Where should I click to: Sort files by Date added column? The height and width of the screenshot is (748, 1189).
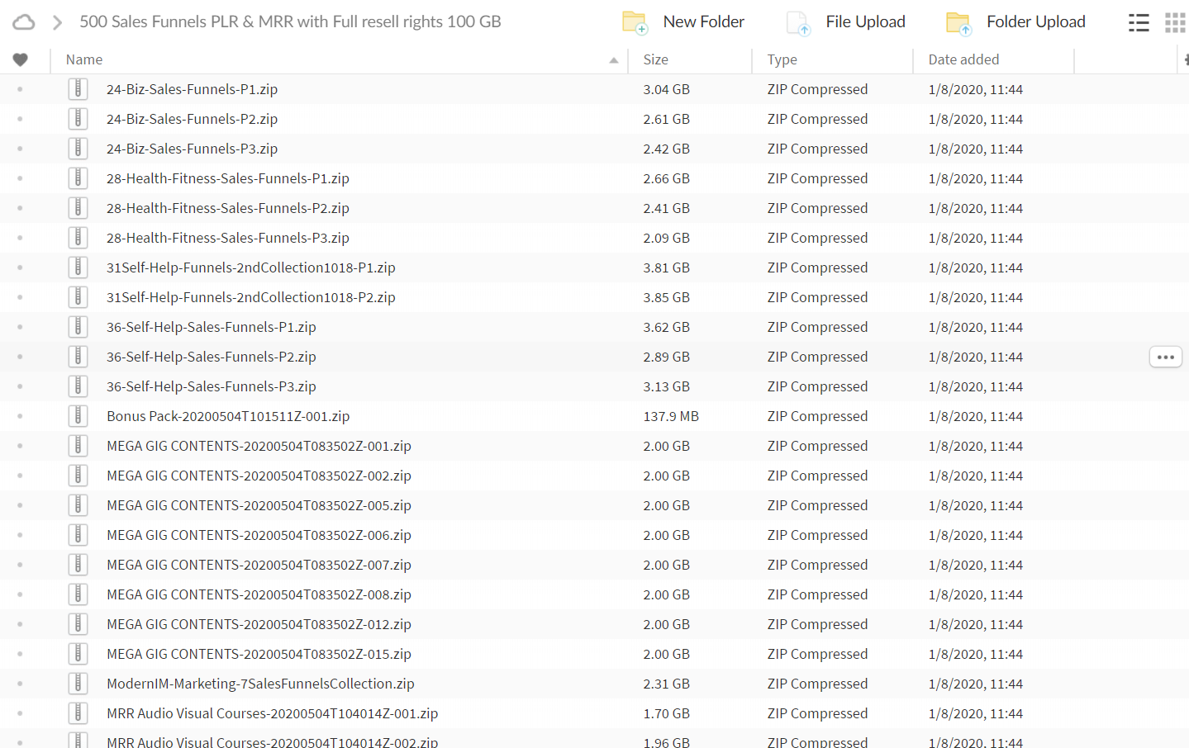click(963, 59)
